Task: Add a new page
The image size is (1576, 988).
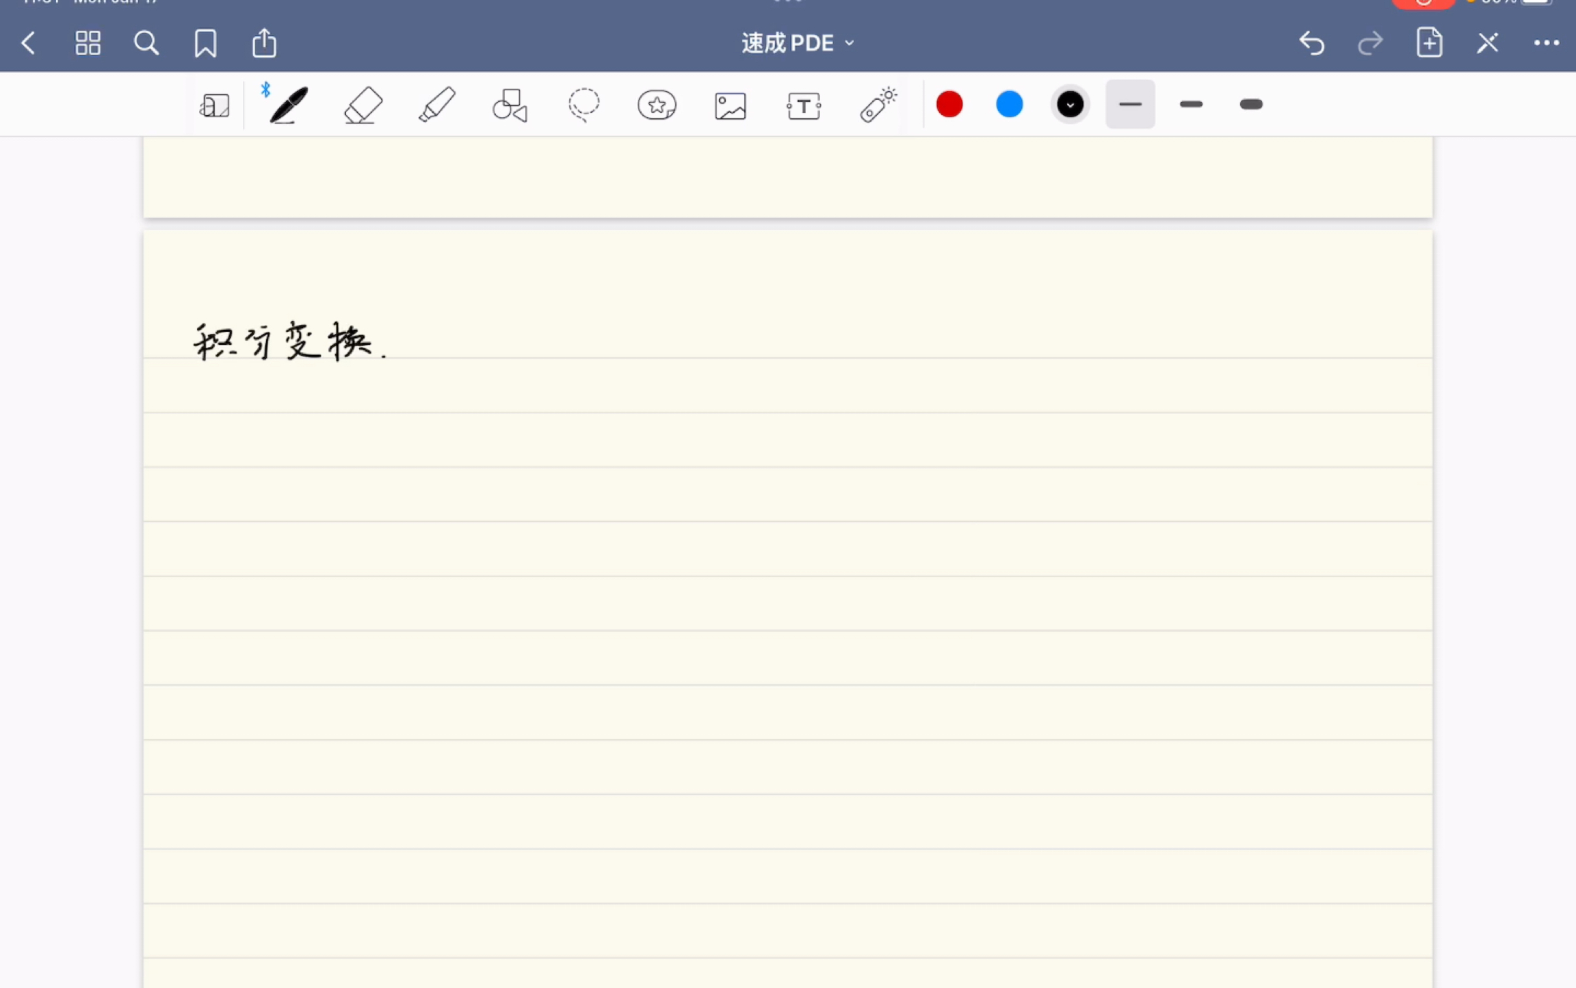Action: 1429,42
